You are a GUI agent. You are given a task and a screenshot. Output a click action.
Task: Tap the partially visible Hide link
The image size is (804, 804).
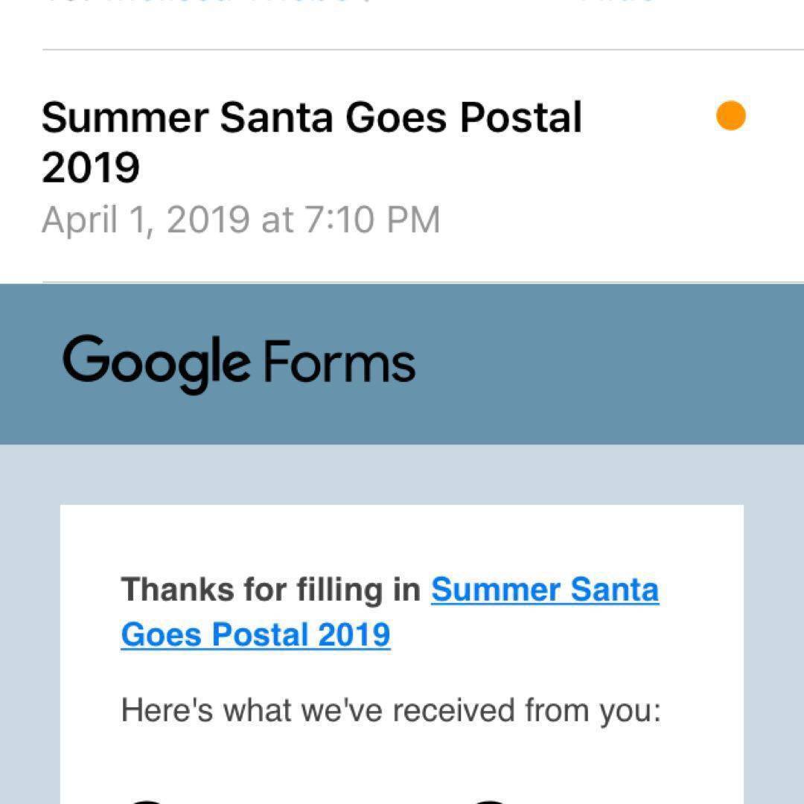point(618,2)
